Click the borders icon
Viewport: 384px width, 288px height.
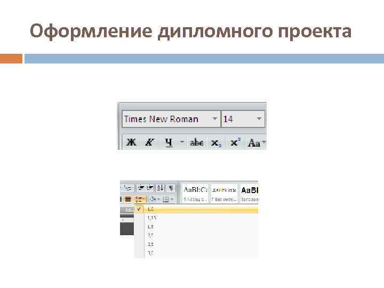[x=166, y=199]
